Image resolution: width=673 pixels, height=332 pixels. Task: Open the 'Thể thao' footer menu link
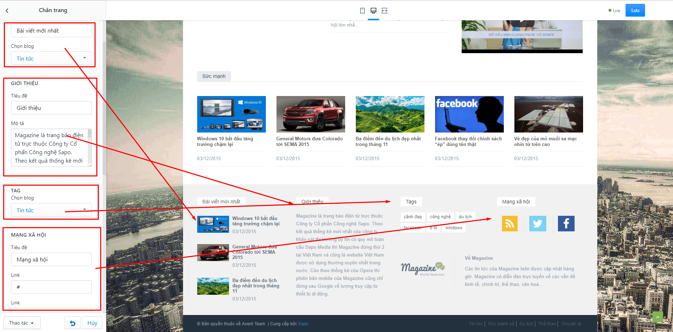(547, 324)
